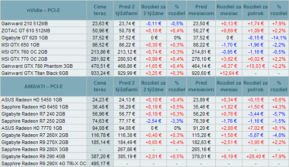289x167 pixels.
Task: Click ASUS Radeon HD 5450 1GB name
Action: [x=32, y=100]
